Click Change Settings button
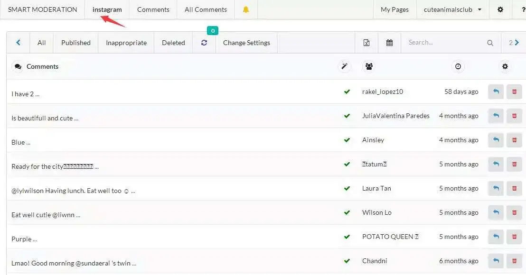The image size is (526, 275). coord(246,43)
